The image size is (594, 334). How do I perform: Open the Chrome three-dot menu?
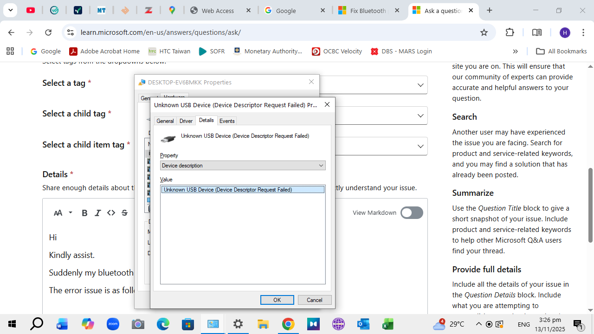(x=583, y=32)
